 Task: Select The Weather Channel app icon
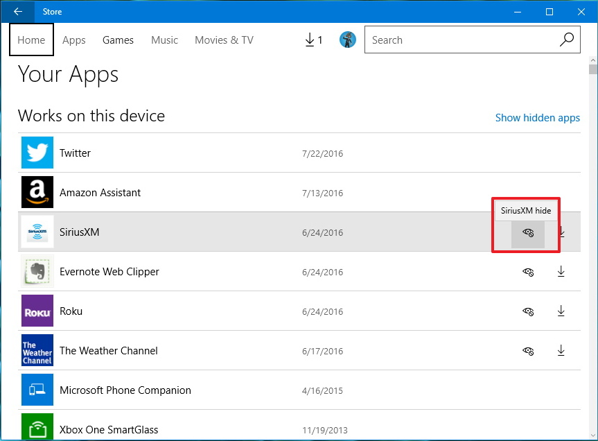pos(37,351)
